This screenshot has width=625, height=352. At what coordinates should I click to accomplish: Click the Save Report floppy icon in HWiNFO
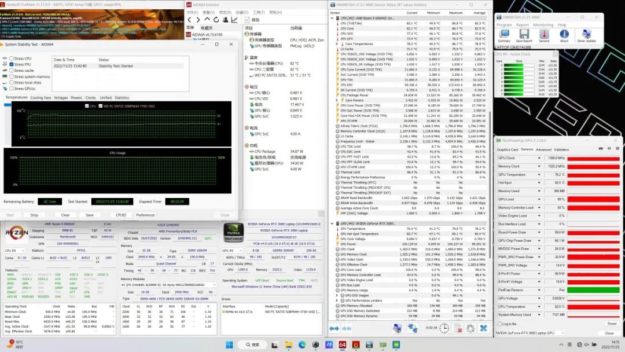pyautogui.click(x=524, y=35)
